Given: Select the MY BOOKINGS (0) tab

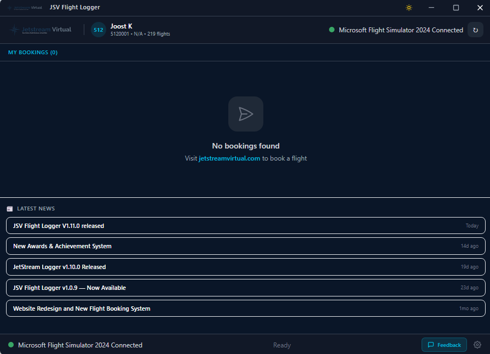Looking at the screenshot, I should point(33,52).
